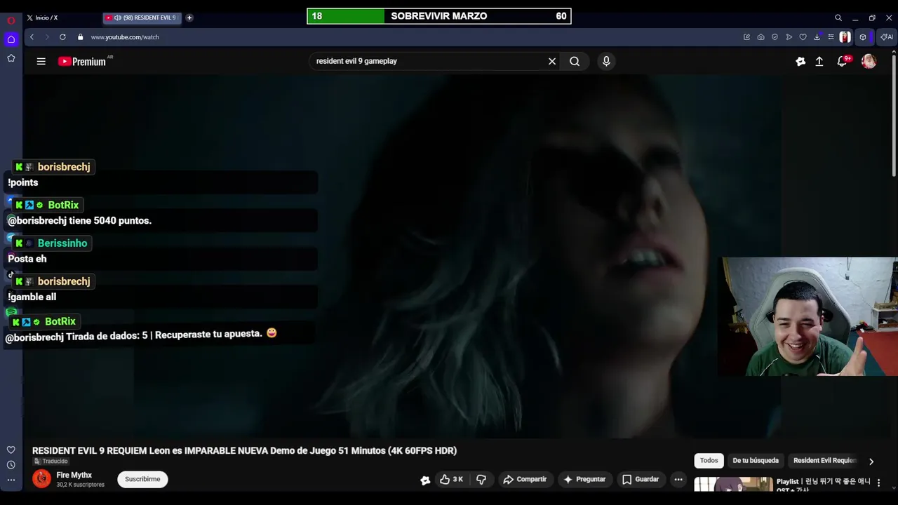The height and width of the screenshot is (505, 898).
Task: Clear the search text with X
Action: [552, 61]
